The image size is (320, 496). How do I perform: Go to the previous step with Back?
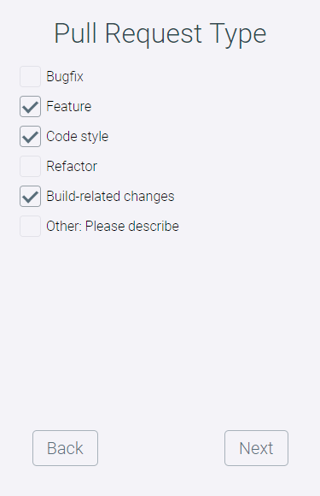(x=66, y=448)
